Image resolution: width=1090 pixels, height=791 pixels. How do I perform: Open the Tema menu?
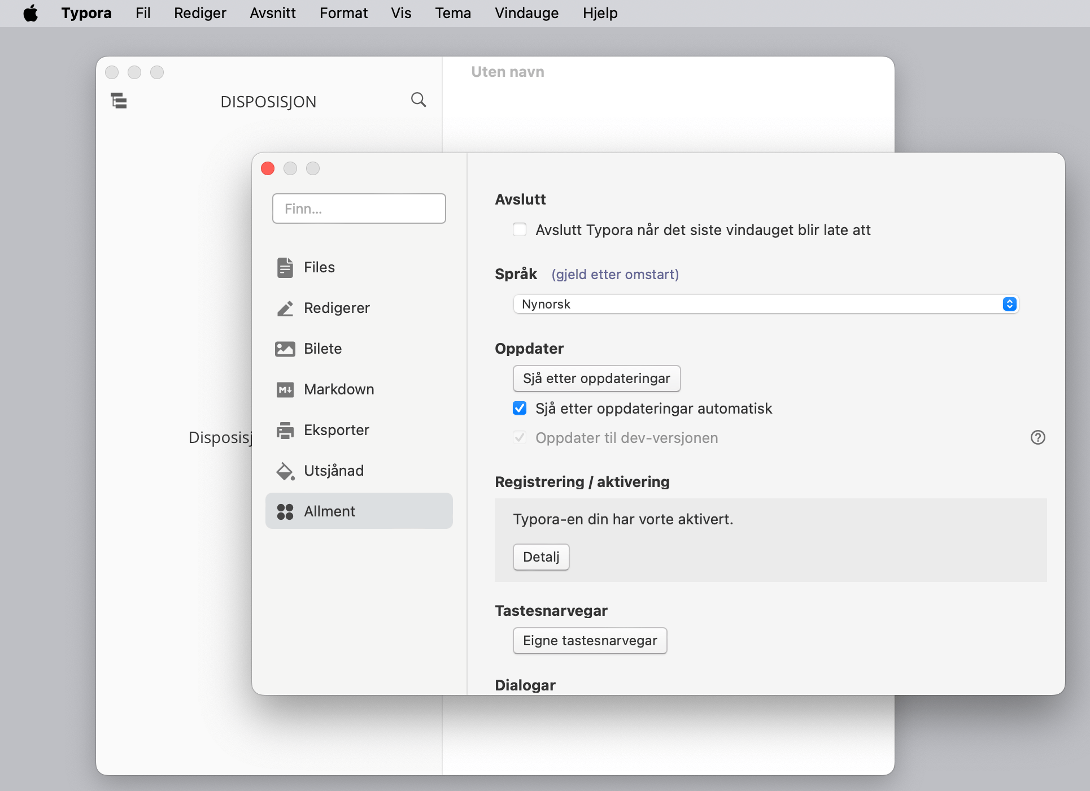(452, 13)
